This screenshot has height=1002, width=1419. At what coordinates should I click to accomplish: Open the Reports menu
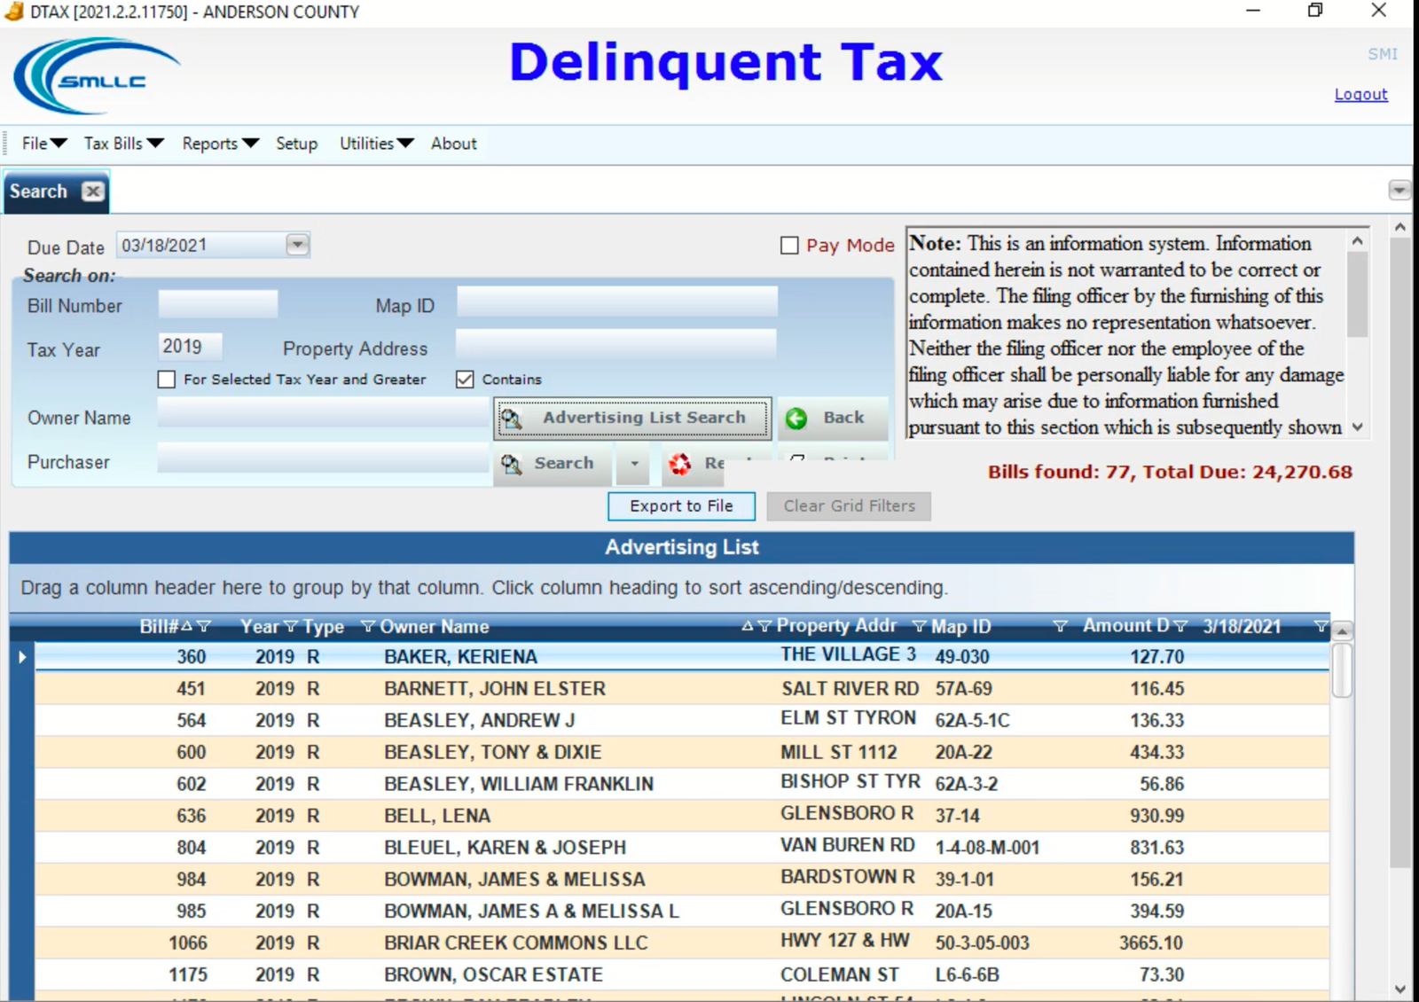click(x=220, y=144)
